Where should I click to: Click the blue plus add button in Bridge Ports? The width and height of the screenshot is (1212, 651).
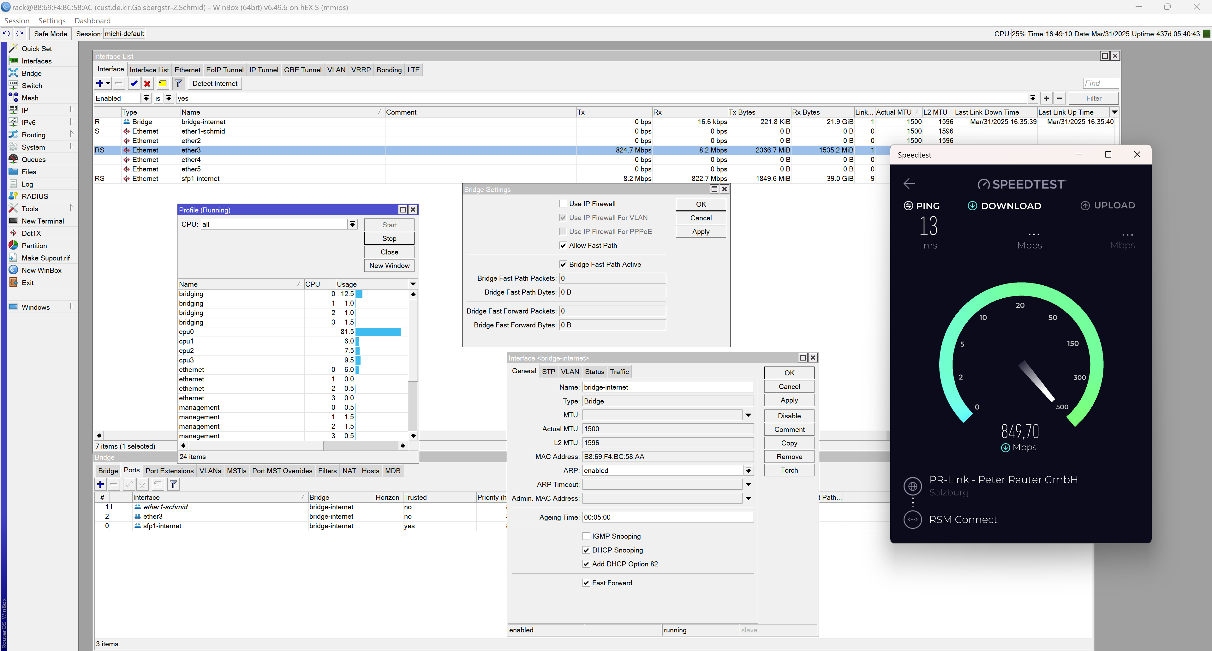tap(100, 484)
